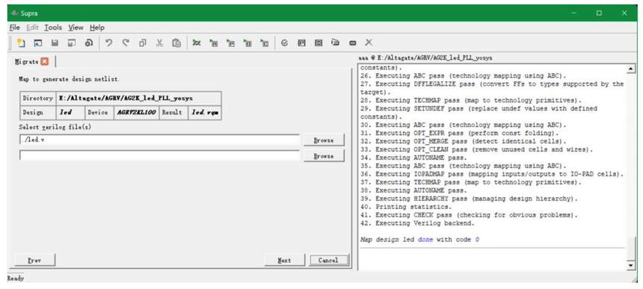Click the Paste clipboard icon
643x289 pixels.
[176, 43]
